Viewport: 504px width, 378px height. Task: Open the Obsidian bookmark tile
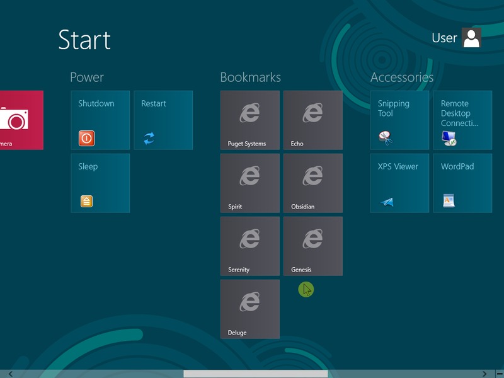point(313,183)
